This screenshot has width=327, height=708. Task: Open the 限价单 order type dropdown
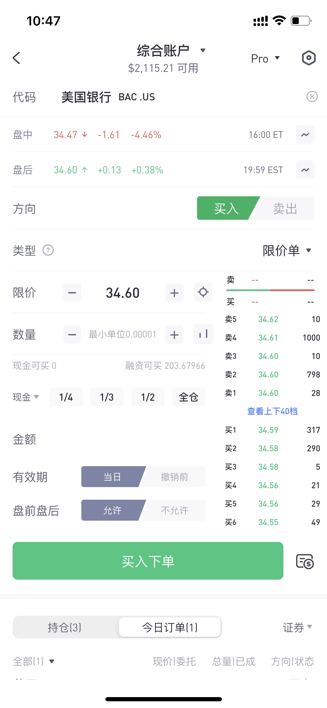tap(287, 250)
